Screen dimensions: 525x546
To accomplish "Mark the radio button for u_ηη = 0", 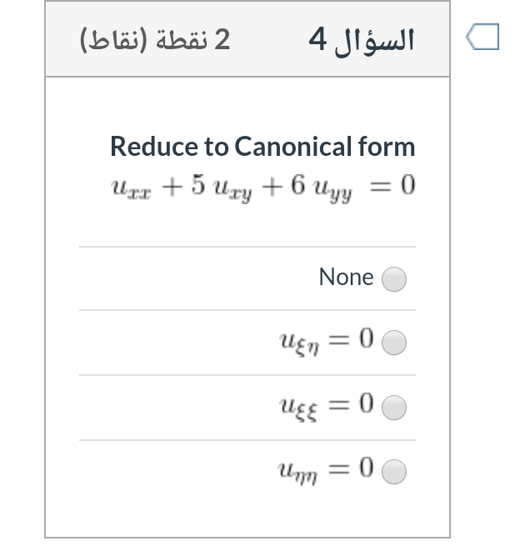I will [394, 473].
